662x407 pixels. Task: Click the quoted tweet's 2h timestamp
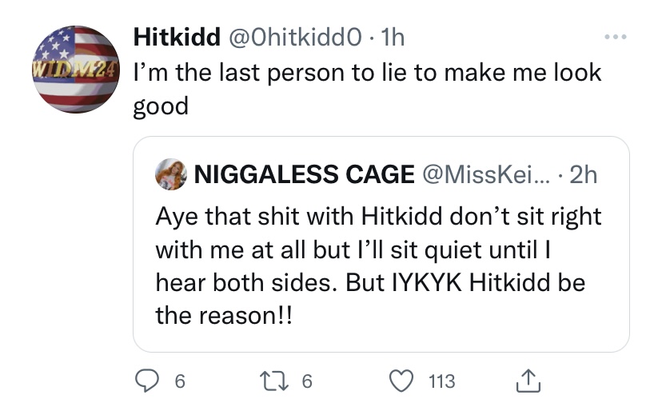pyautogui.click(x=584, y=174)
